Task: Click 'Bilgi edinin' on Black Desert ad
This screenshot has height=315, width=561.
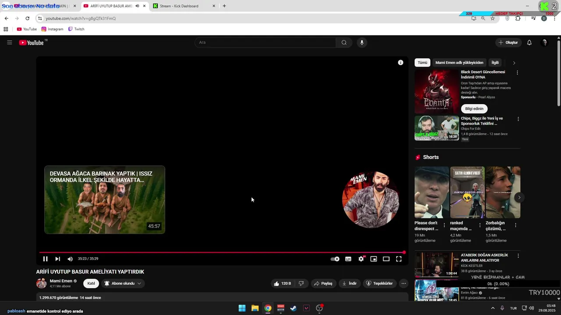Action: coord(474,108)
